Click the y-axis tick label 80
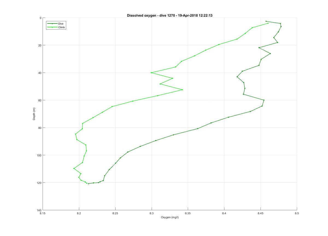 pos(40,128)
